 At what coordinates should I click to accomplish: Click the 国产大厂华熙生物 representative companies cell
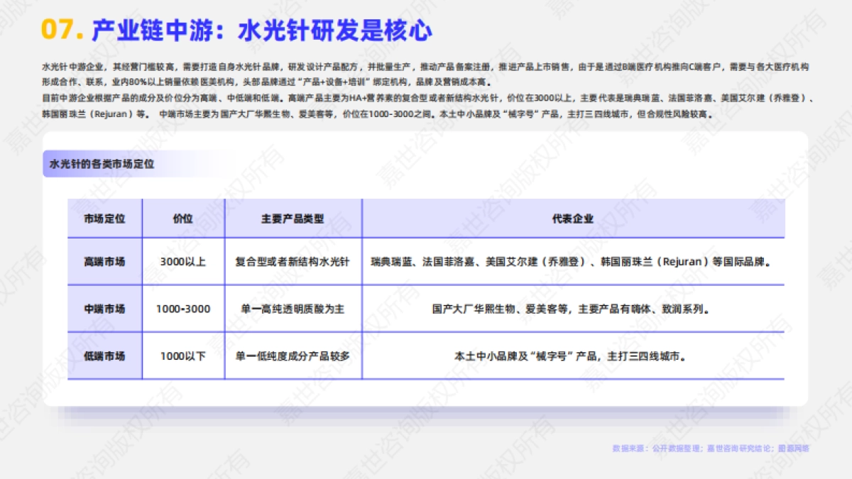coord(575,309)
